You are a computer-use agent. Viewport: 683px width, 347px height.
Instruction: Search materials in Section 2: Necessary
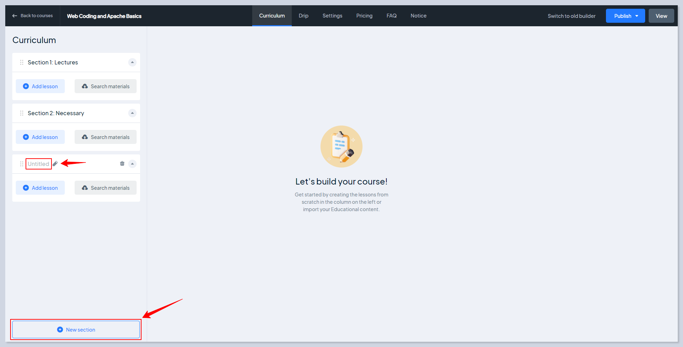tap(105, 137)
